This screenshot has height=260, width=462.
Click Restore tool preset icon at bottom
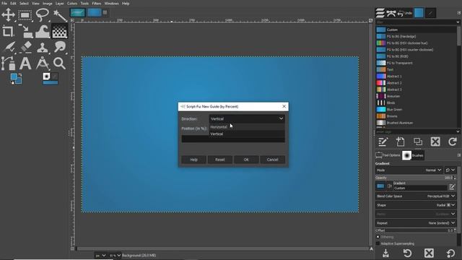407,253
